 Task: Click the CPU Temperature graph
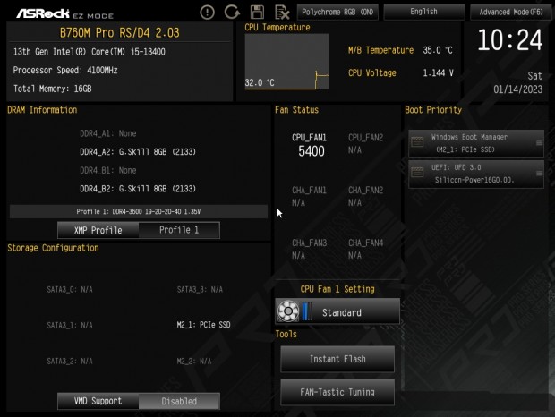286,62
